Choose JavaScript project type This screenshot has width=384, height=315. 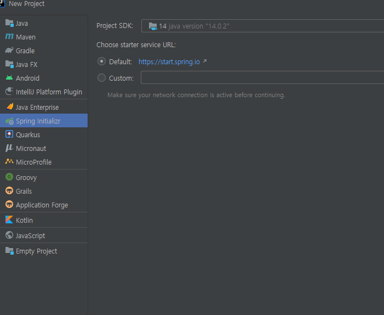(x=44, y=235)
